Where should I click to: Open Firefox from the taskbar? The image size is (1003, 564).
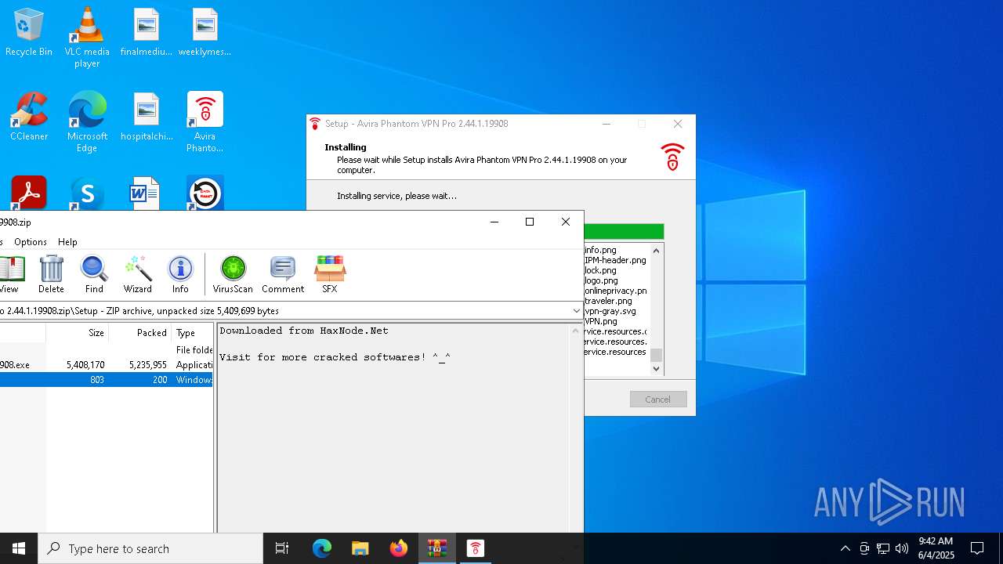point(399,548)
